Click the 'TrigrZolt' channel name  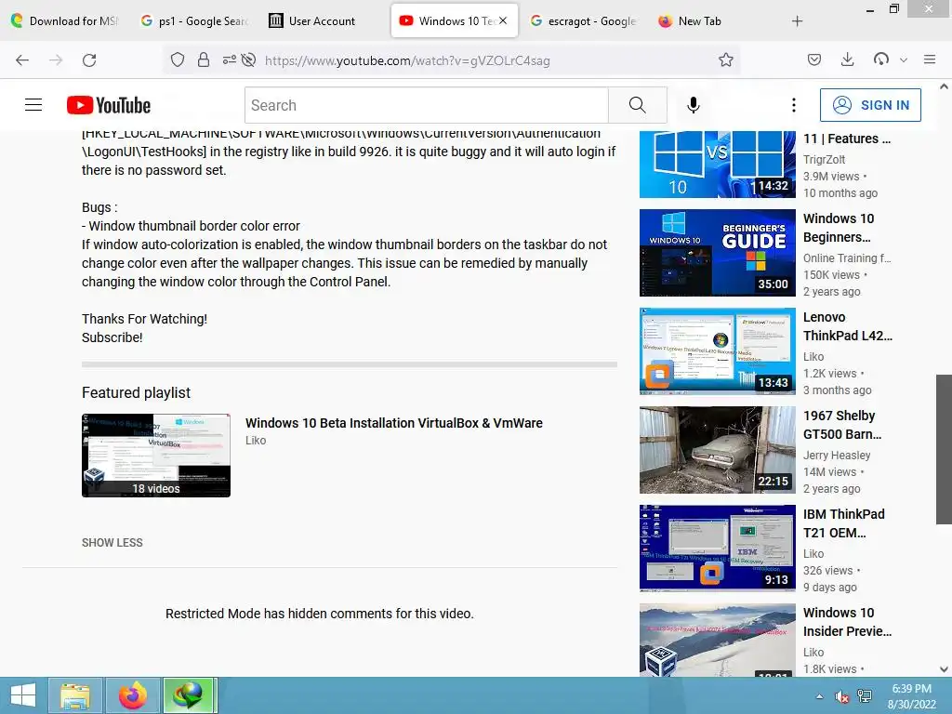(x=824, y=159)
